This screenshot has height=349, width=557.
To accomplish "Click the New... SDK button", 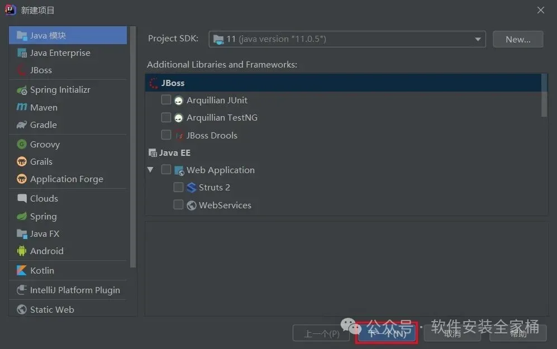I will click(x=518, y=39).
